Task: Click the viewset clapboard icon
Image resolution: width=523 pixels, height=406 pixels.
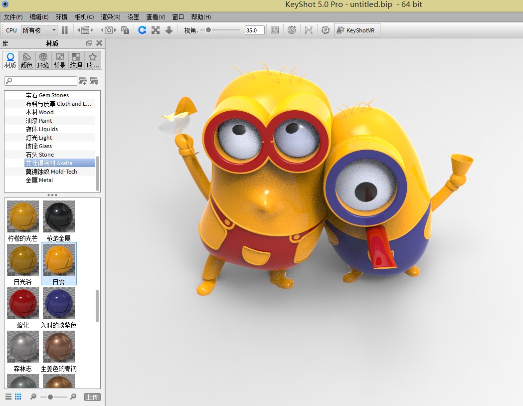Action: point(85,30)
